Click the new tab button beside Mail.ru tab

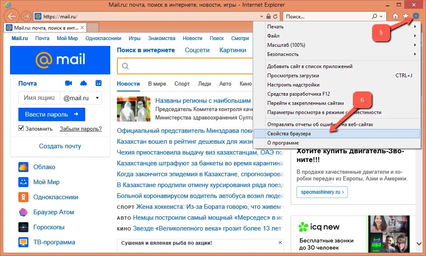(92, 28)
